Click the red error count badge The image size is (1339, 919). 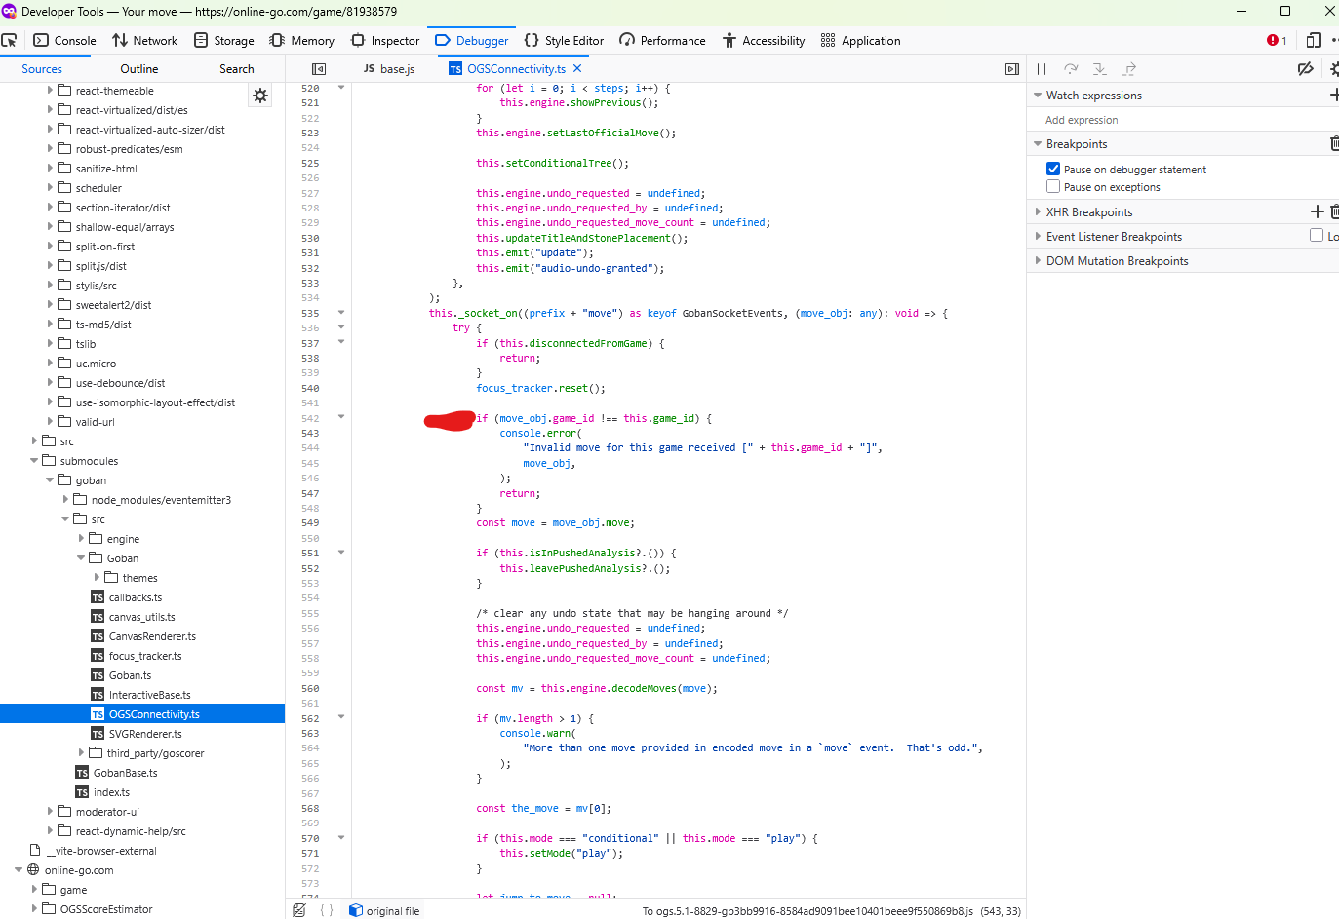[x=1277, y=40]
